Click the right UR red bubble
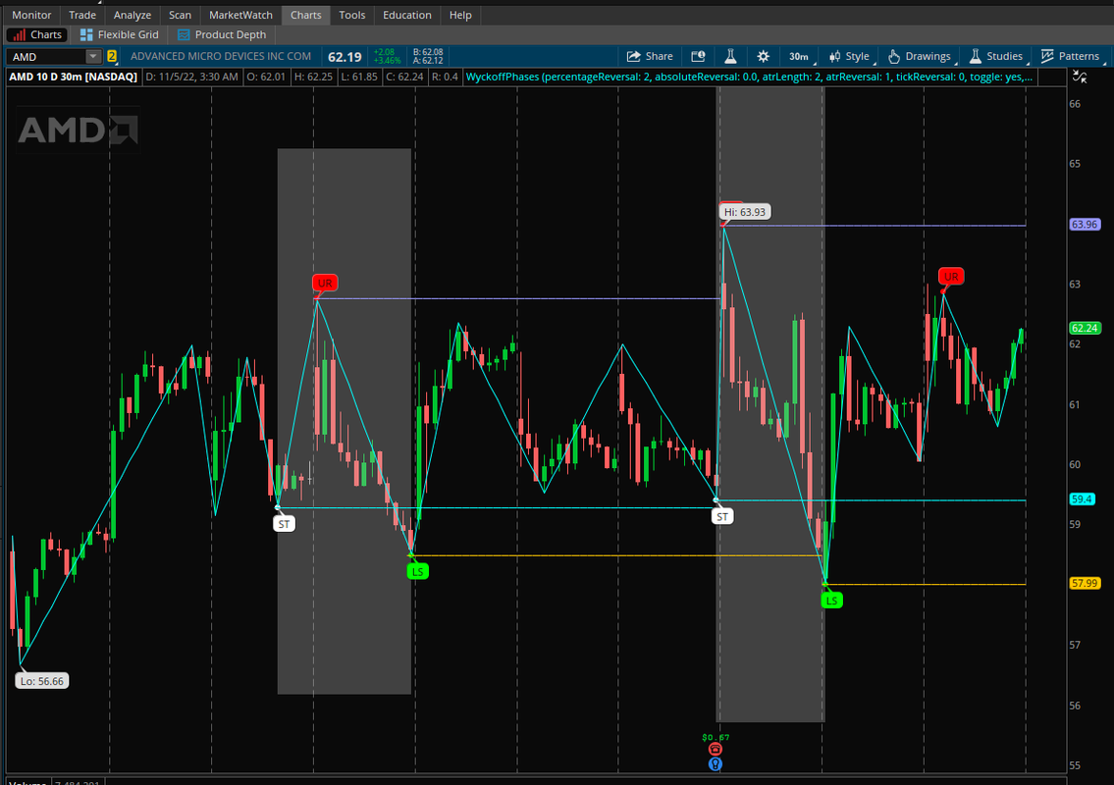 pos(951,277)
